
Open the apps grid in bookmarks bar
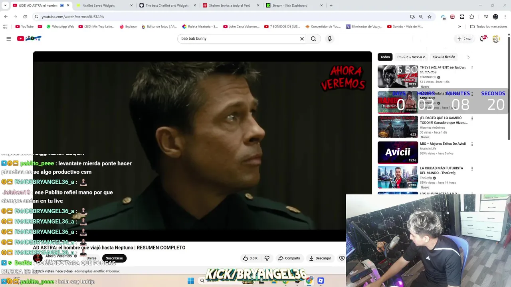pyautogui.click(x=5, y=27)
